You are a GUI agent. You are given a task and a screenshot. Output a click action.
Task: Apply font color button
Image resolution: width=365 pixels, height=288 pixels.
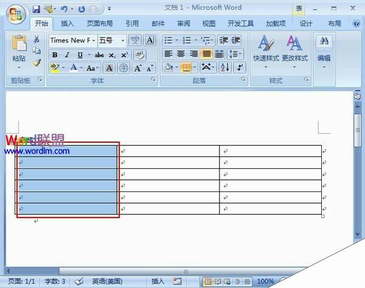tap(74, 68)
